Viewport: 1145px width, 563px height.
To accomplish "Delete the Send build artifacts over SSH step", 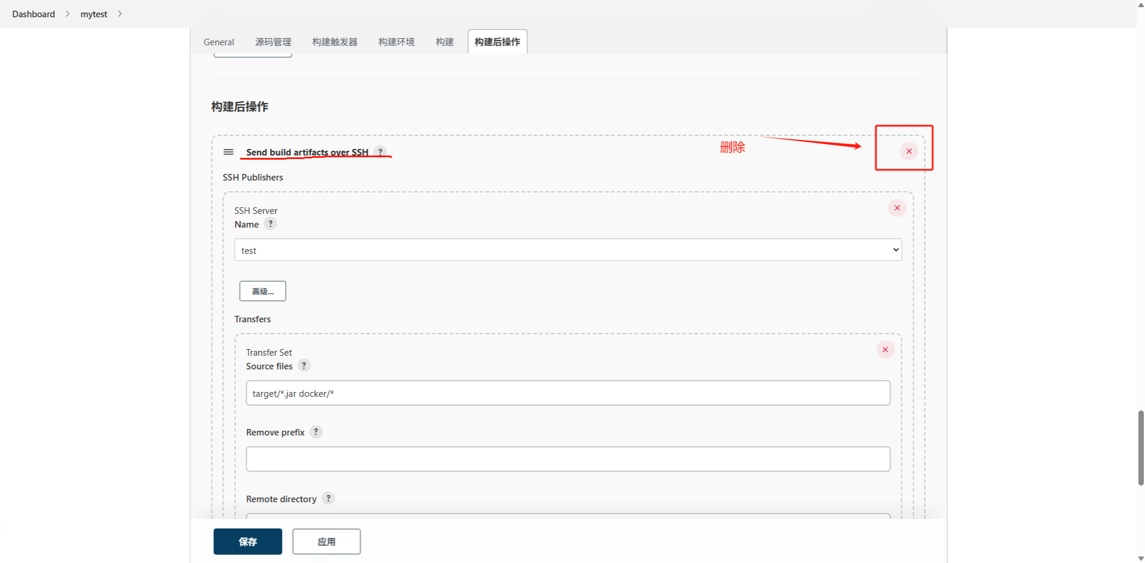I will click(909, 151).
